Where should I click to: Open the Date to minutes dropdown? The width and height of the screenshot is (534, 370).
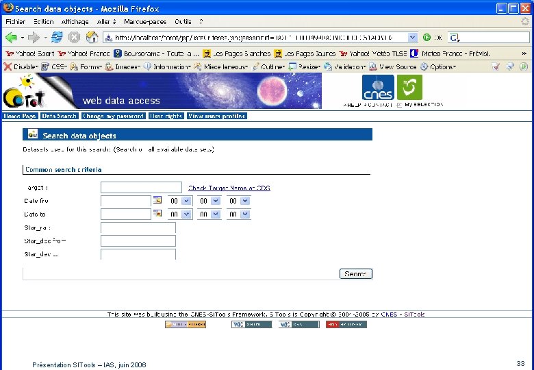point(216,214)
